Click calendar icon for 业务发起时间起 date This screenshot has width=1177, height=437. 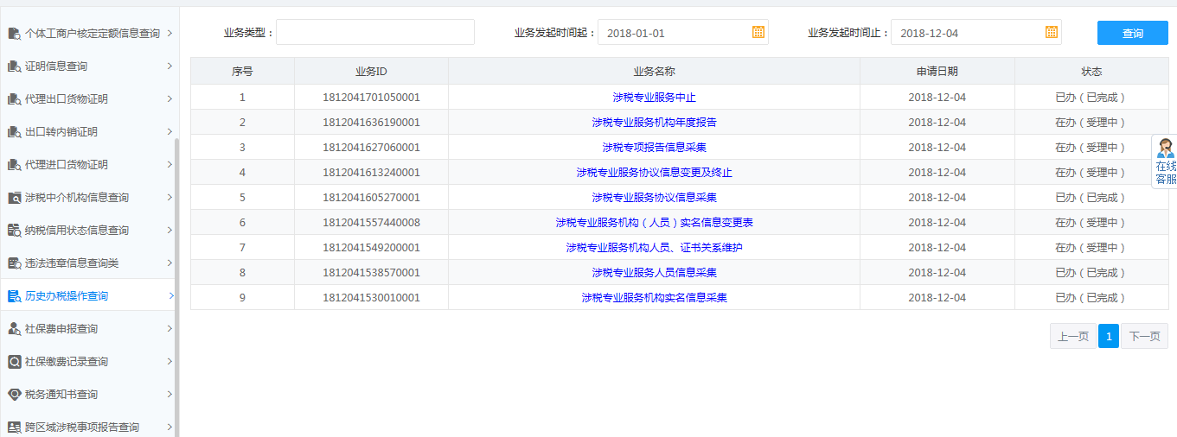coord(758,32)
